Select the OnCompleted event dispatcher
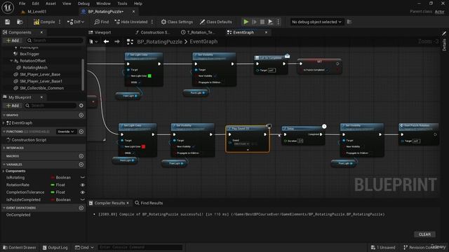The width and height of the screenshot is (449, 252). click(x=18, y=215)
